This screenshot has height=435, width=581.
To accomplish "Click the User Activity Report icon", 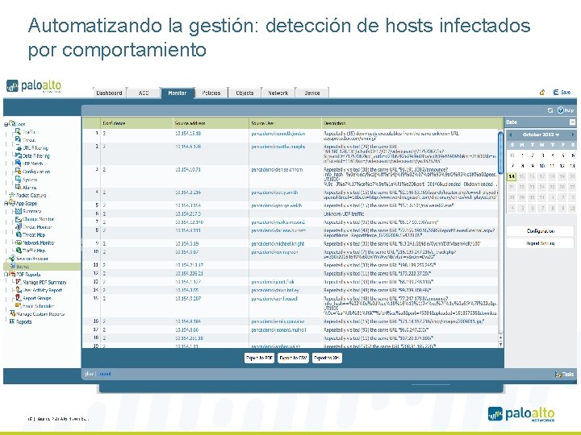I will click(19, 290).
